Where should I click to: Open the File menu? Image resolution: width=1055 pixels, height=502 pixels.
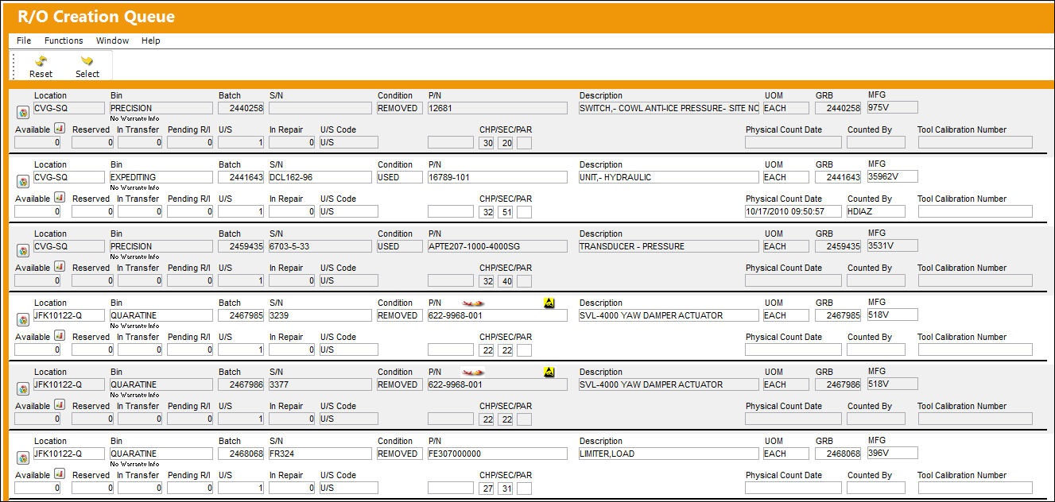pyautogui.click(x=24, y=41)
